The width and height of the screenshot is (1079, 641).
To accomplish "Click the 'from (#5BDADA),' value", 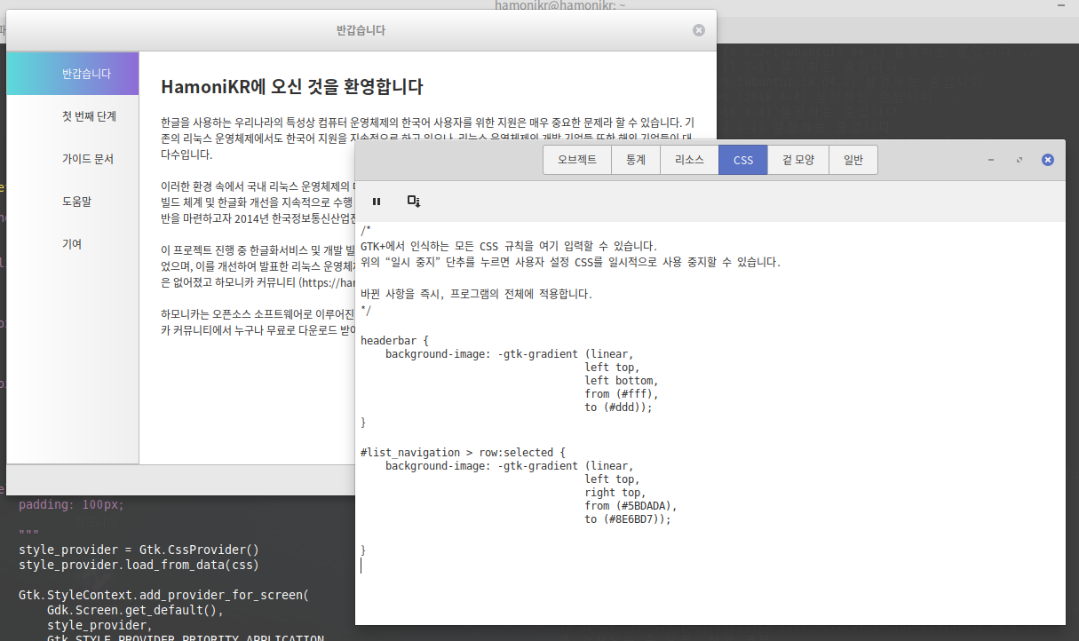I will pos(631,506).
